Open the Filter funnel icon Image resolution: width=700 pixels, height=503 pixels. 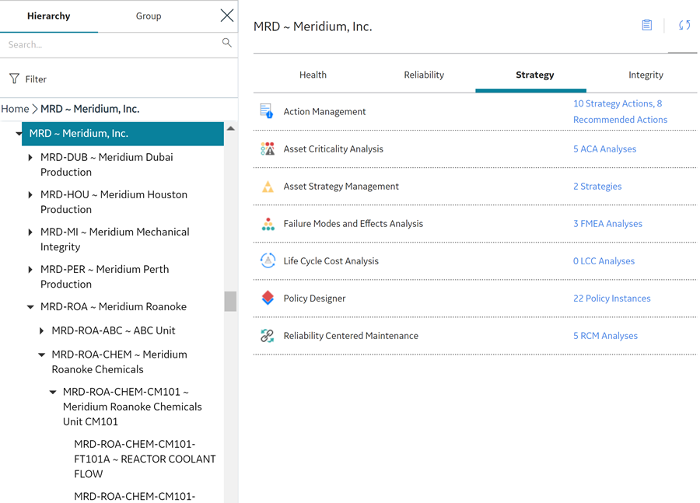[14, 79]
